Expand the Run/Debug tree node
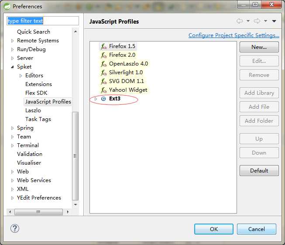 click(x=12, y=49)
